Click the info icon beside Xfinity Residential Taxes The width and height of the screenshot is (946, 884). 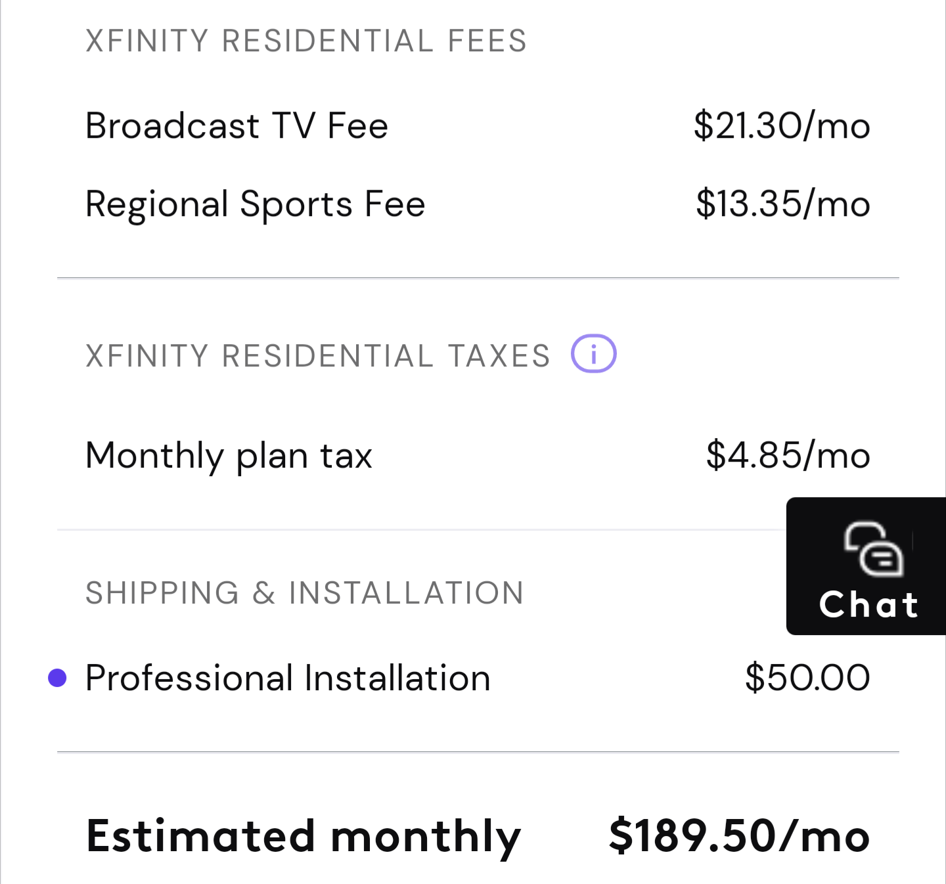593,354
